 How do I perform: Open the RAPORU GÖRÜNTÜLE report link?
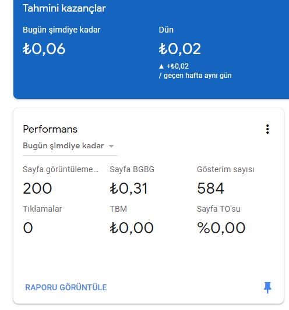66,287
